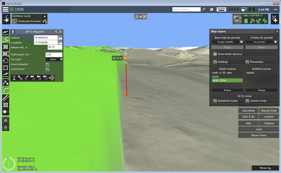The height and width of the screenshot is (173, 281).
Task: Click Focus under Building sources
Action: [261, 90]
